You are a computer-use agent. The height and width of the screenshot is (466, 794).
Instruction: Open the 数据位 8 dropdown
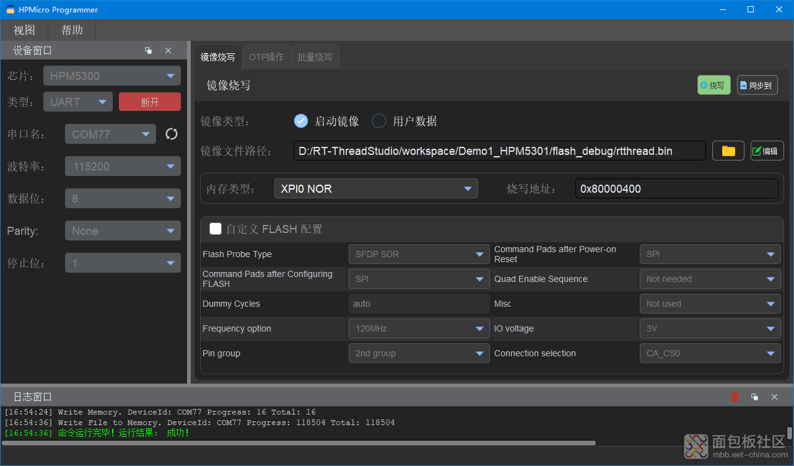click(x=123, y=198)
